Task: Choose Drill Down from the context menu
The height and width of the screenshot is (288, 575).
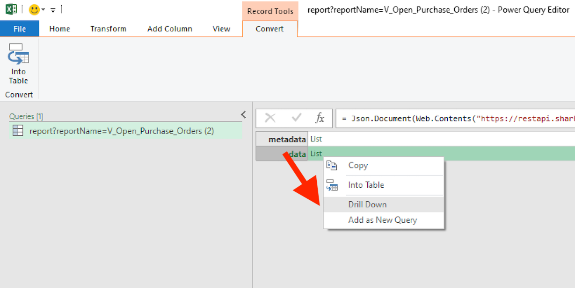Action: pos(384,204)
